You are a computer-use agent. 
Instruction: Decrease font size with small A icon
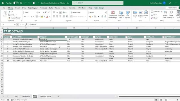49,12
